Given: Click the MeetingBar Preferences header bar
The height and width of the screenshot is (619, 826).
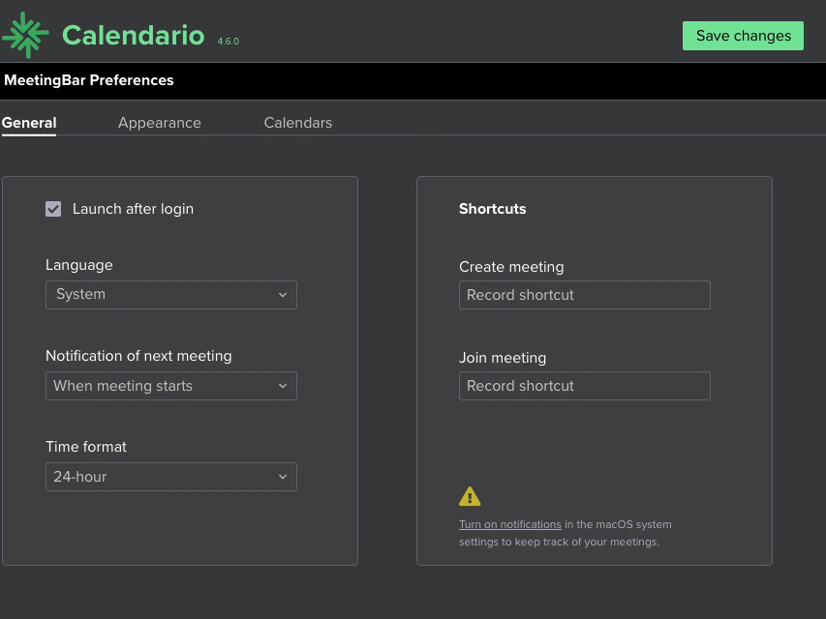Looking at the screenshot, I should click(x=413, y=81).
